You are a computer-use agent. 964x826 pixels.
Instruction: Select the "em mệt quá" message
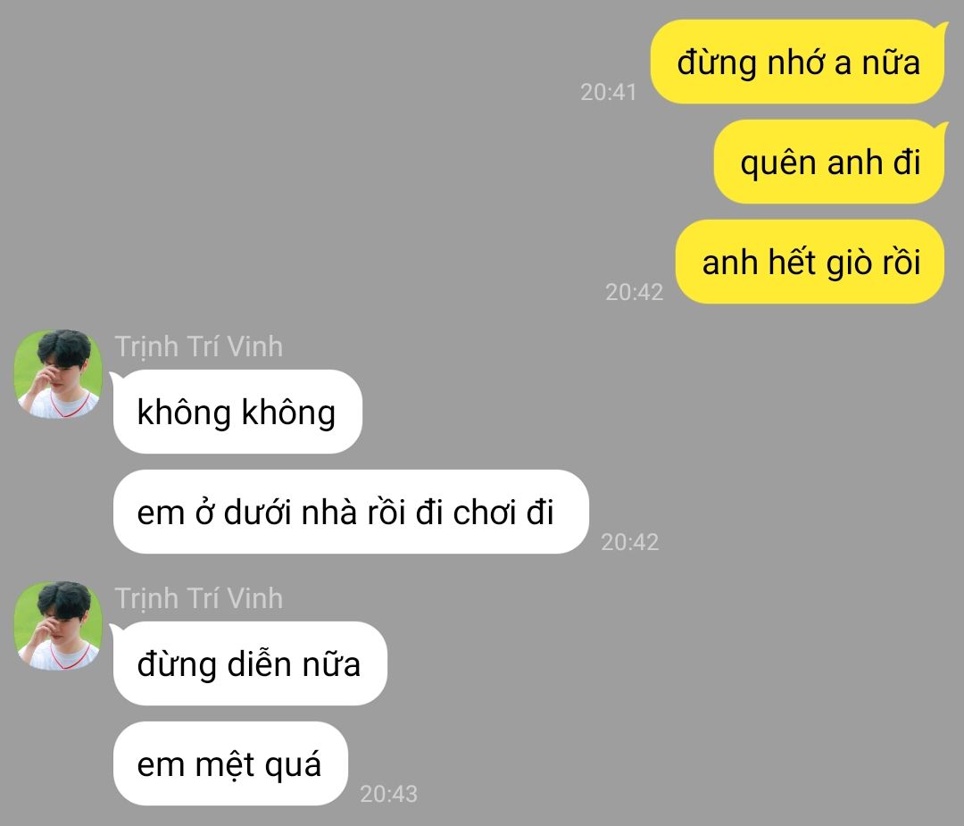point(230,763)
